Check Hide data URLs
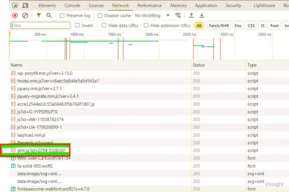The width and height of the screenshot is (289, 192). tap(104, 25)
